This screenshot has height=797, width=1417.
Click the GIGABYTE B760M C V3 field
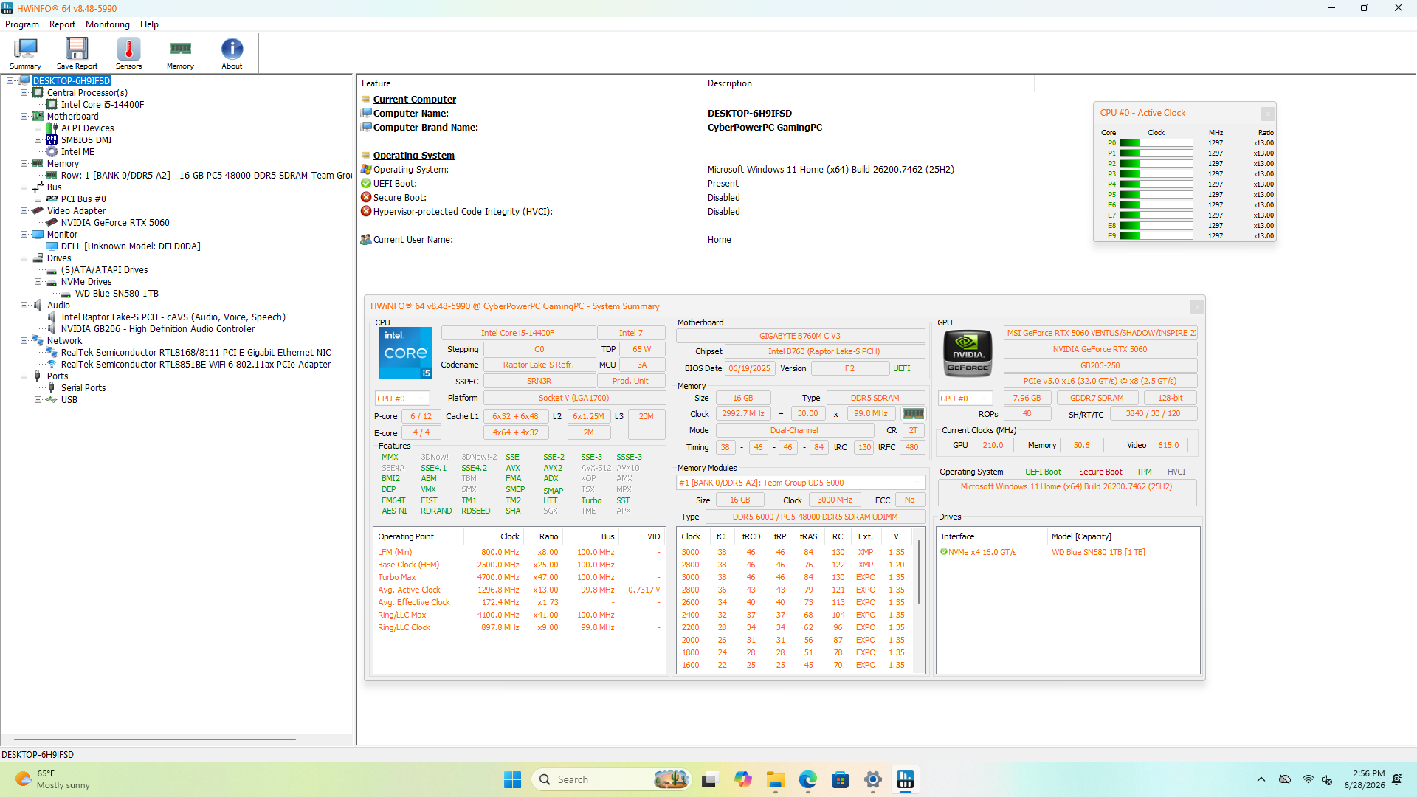(x=800, y=336)
